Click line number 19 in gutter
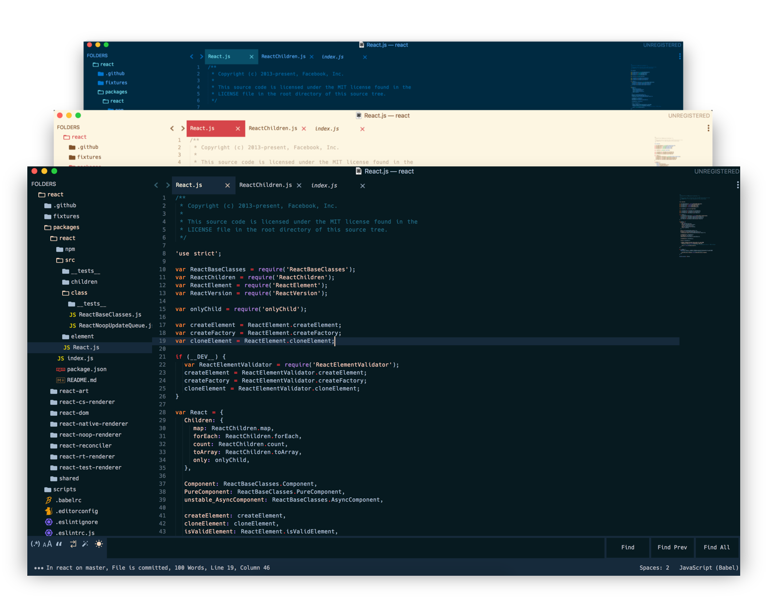The height and width of the screenshot is (612, 766). pos(162,341)
